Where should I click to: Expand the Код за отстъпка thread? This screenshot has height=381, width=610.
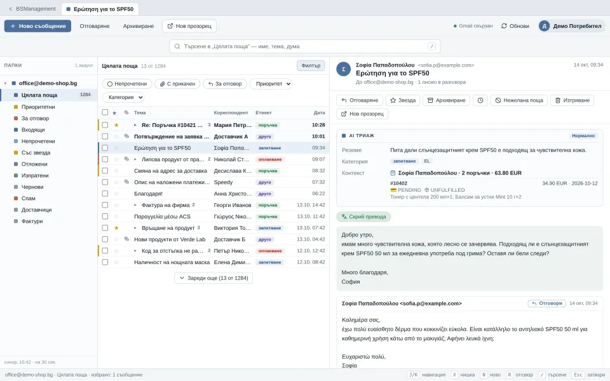pyautogui.click(x=135, y=251)
